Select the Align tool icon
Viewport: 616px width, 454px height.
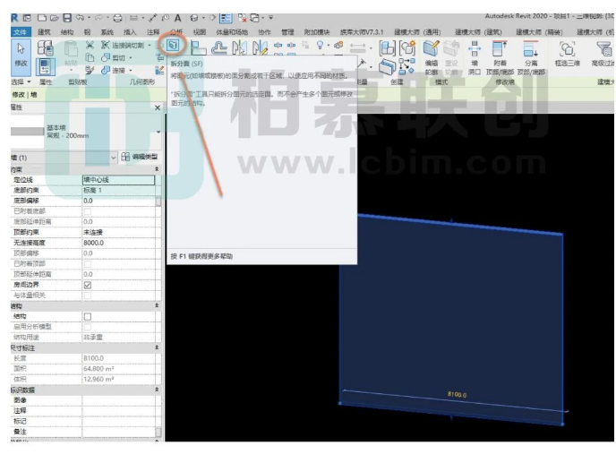click(x=199, y=48)
